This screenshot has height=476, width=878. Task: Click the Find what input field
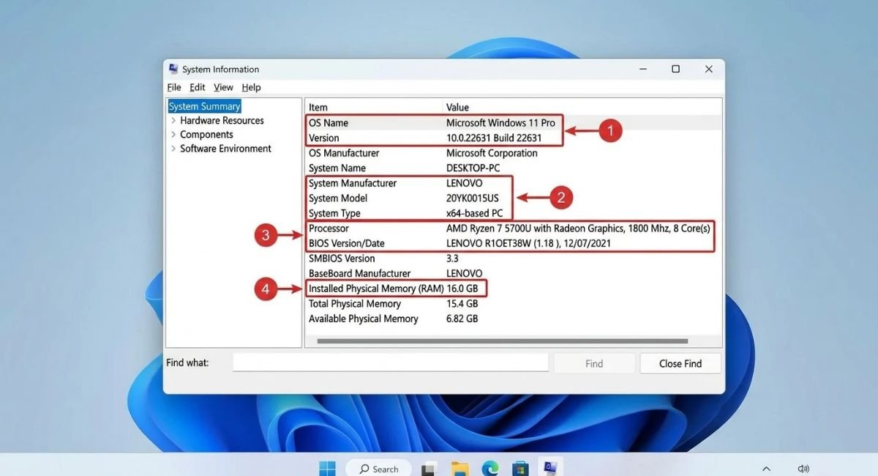391,362
